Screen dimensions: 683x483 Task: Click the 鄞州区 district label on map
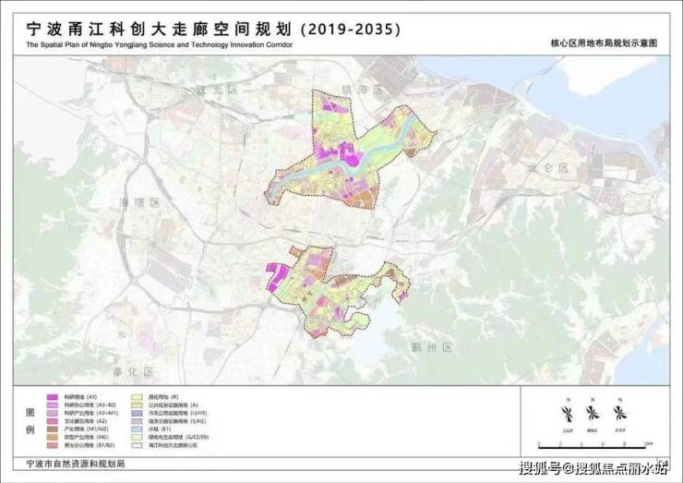point(432,347)
